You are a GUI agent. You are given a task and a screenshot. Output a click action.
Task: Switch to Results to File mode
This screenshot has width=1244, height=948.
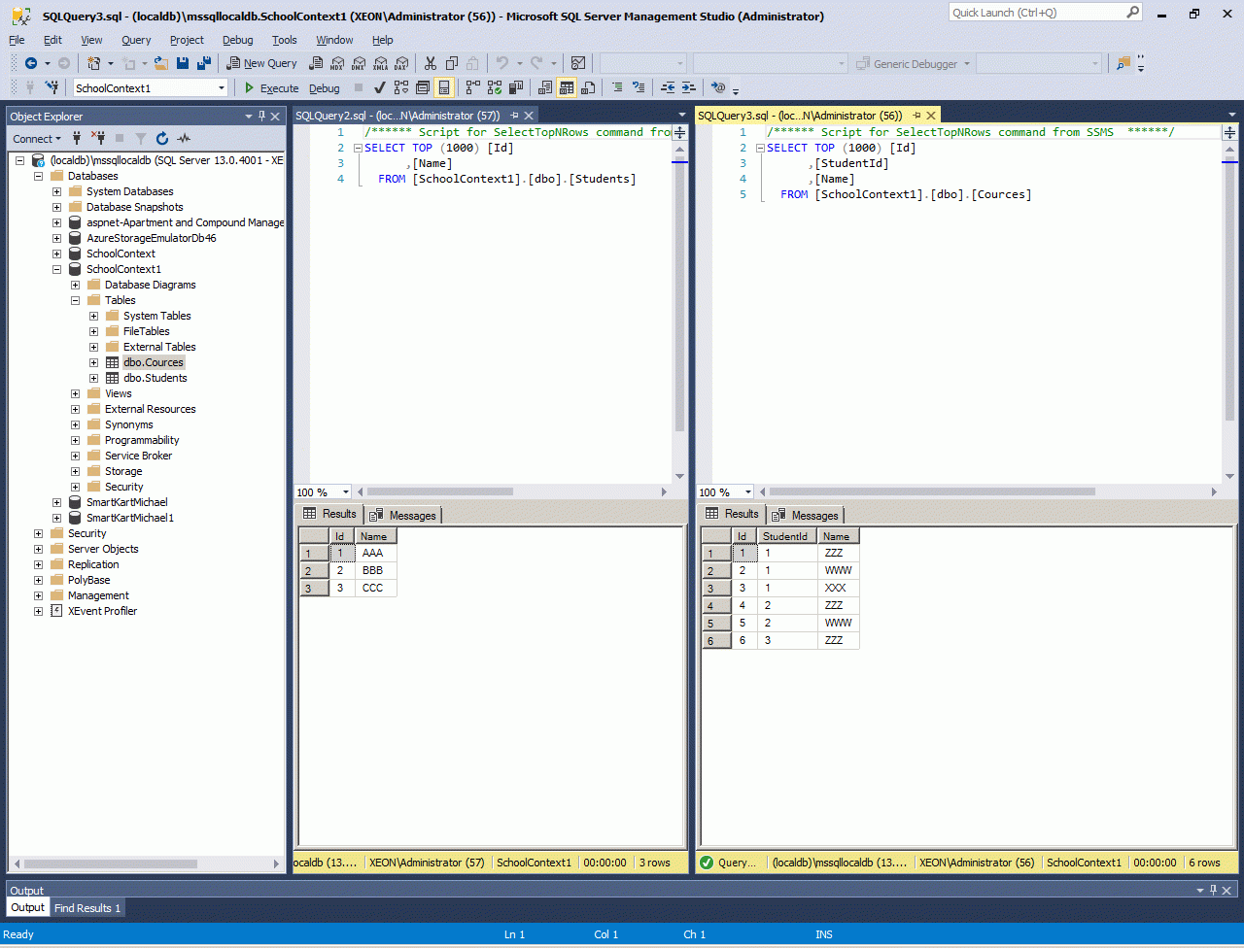click(588, 87)
